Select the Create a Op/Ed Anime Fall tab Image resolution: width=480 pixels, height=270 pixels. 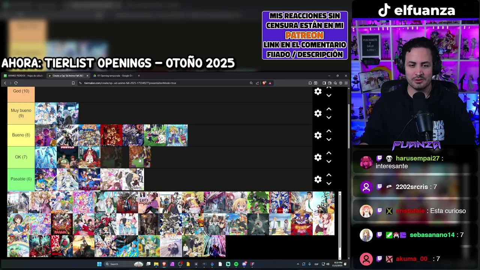point(67,76)
